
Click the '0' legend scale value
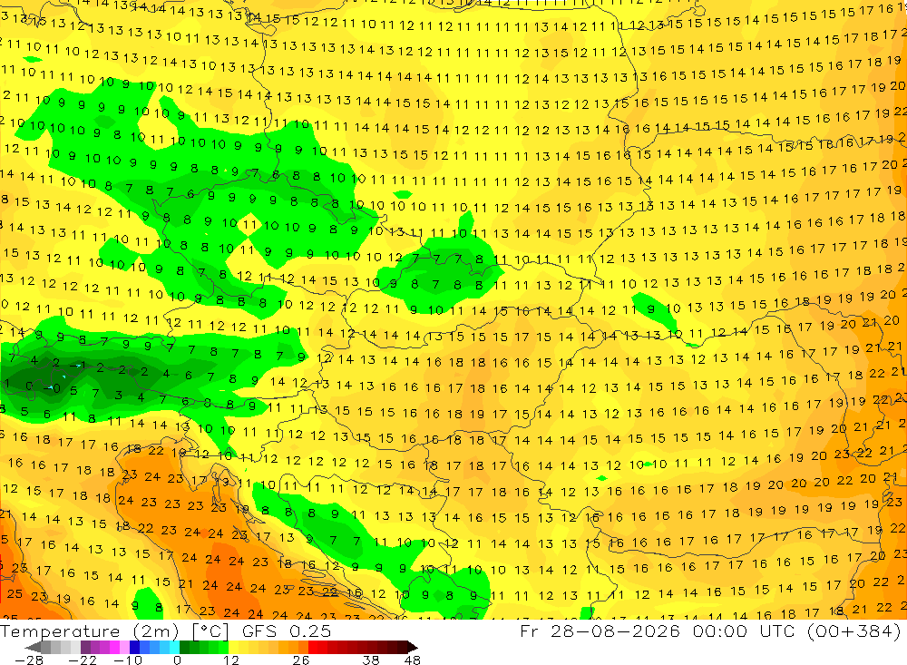pos(177,660)
